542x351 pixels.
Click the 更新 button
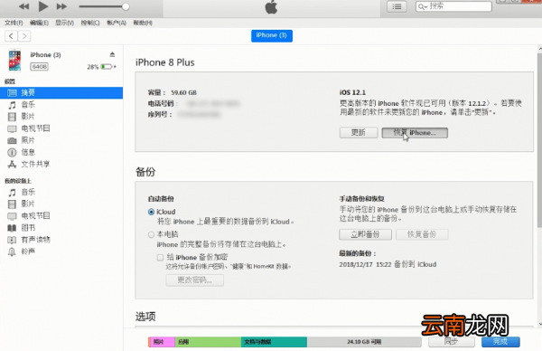coord(359,133)
